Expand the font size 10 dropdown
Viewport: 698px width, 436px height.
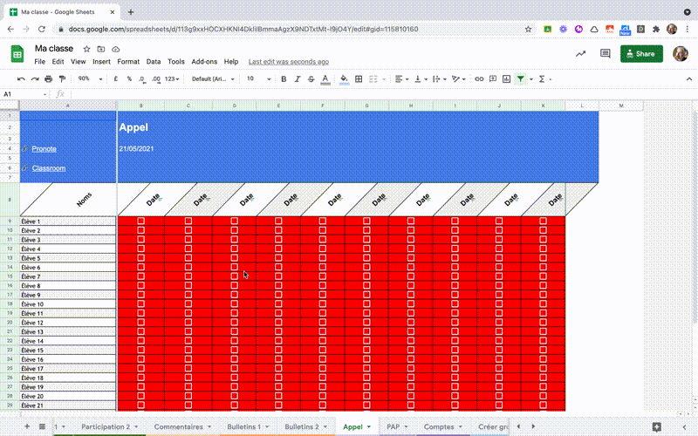(x=258, y=78)
